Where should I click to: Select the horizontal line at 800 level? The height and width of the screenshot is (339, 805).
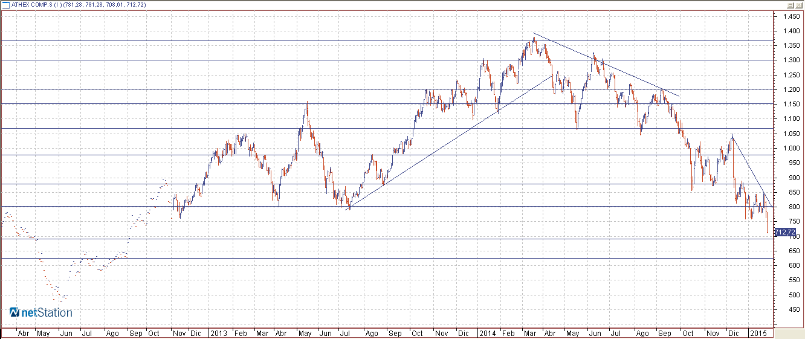[387, 207]
